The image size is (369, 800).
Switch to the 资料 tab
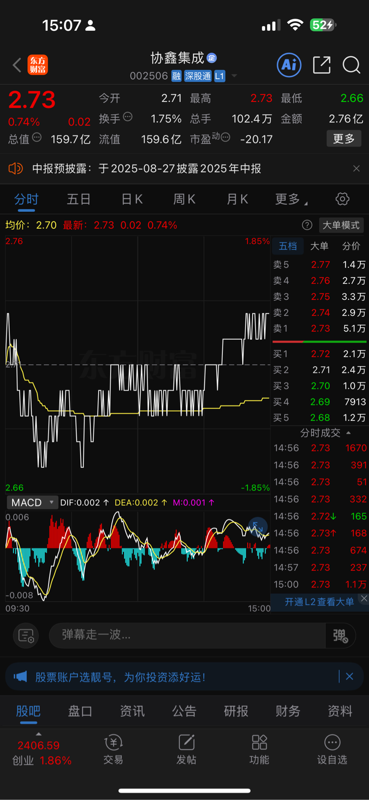click(340, 711)
